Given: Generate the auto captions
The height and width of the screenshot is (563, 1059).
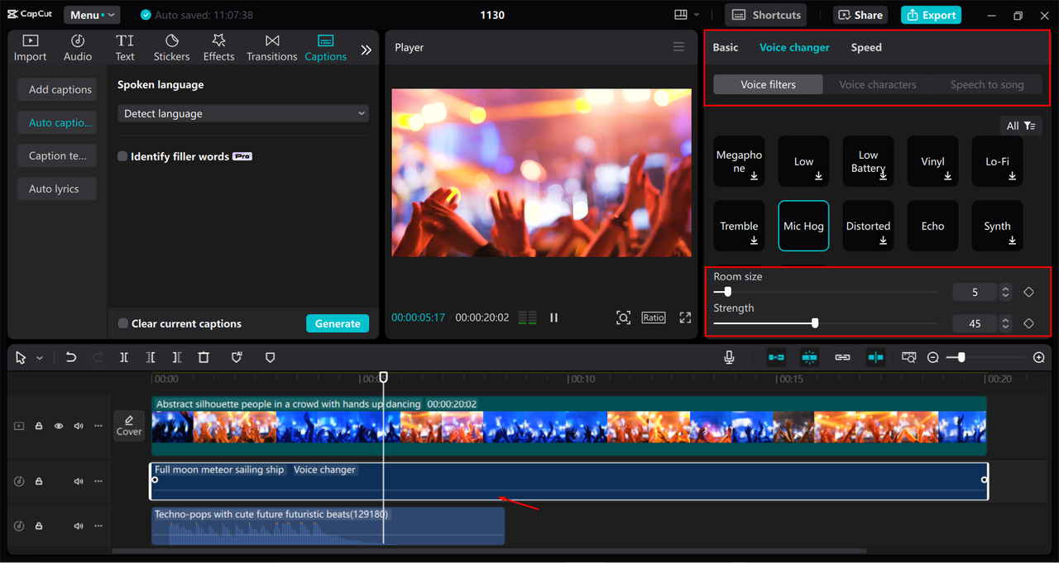Looking at the screenshot, I should pyautogui.click(x=338, y=323).
